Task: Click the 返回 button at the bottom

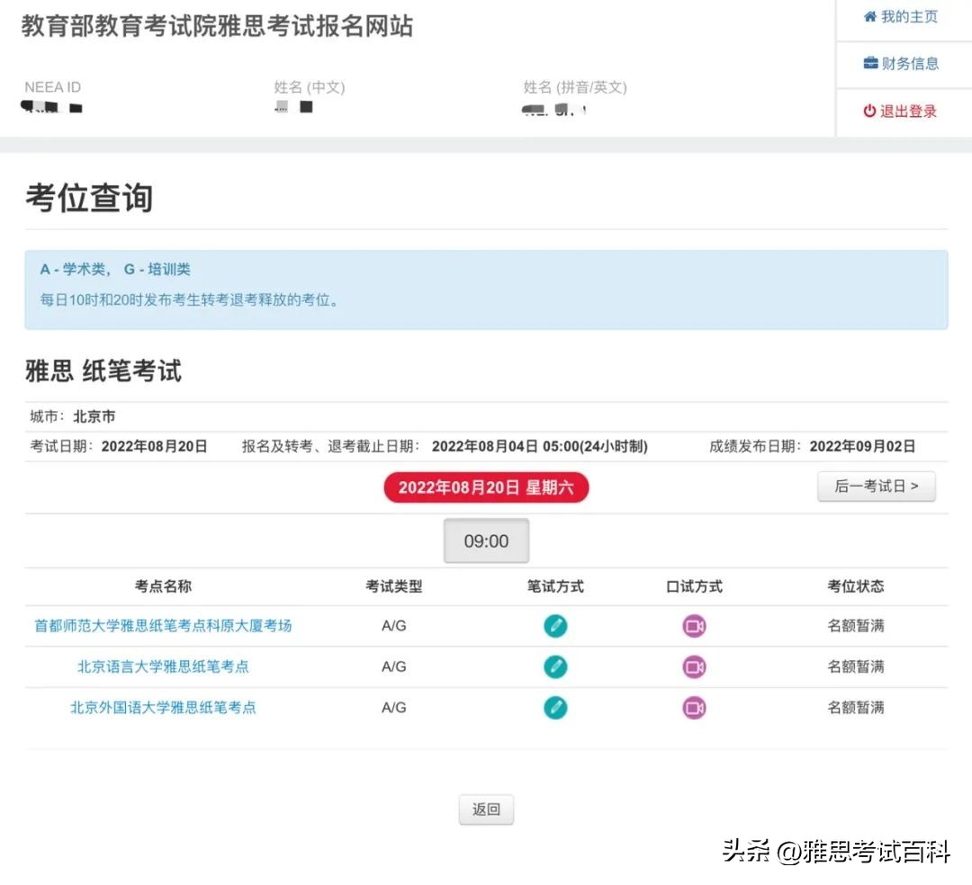Action: (486, 809)
